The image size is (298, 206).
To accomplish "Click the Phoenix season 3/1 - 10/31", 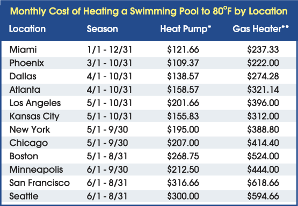I will [110, 63].
